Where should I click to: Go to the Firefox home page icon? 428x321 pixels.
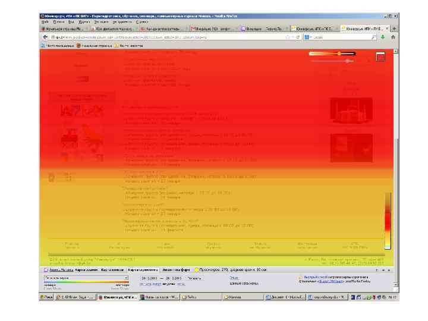(393, 37)
